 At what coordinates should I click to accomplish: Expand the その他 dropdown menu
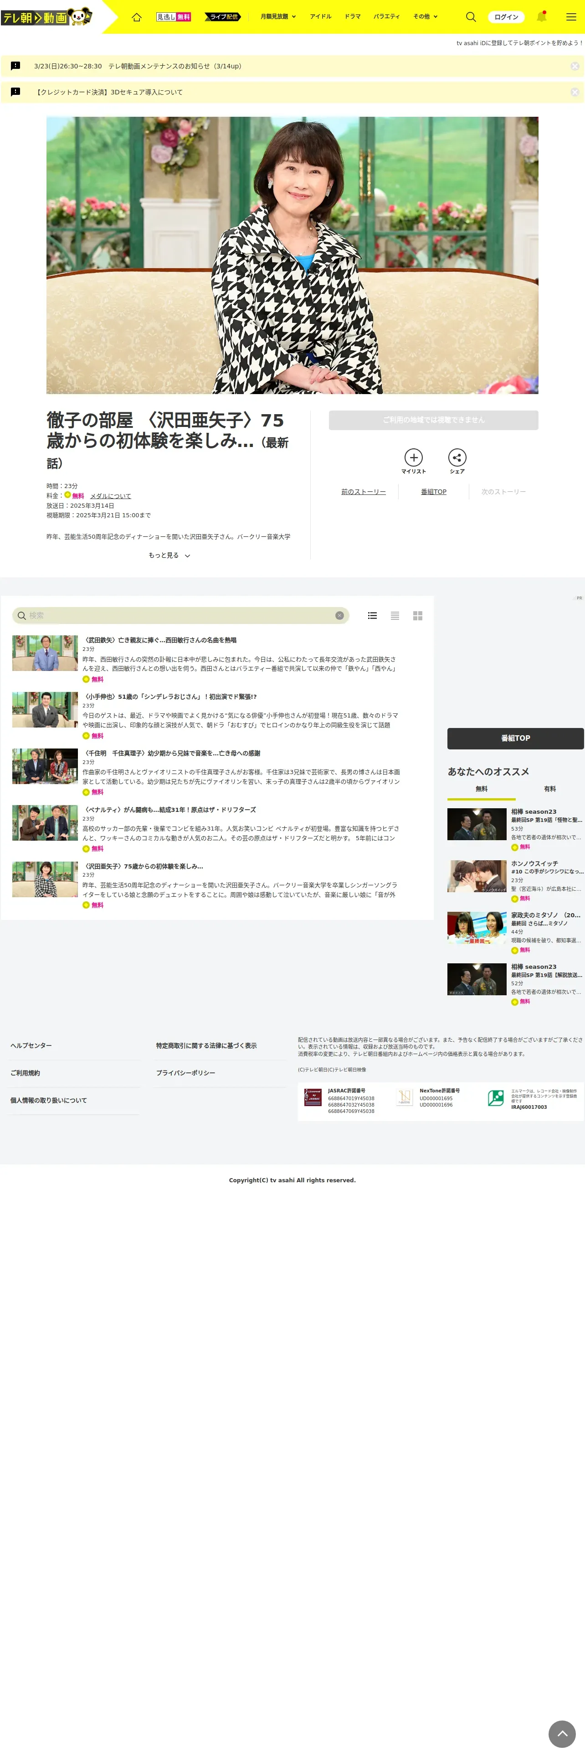[426, 16]
